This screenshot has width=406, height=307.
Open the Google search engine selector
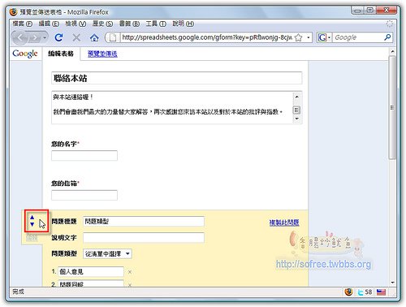coord(324,37)
